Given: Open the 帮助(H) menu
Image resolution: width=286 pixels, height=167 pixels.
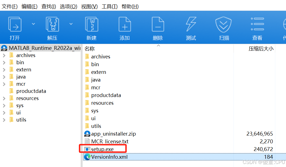Looking at the screenshot, I should [x=130, y=7].
